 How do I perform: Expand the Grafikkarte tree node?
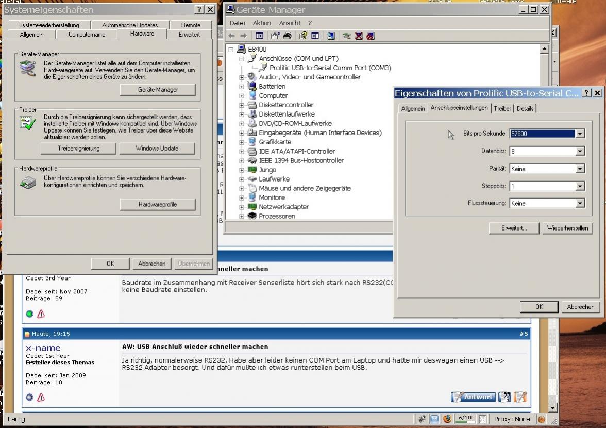tap(242, 142)
